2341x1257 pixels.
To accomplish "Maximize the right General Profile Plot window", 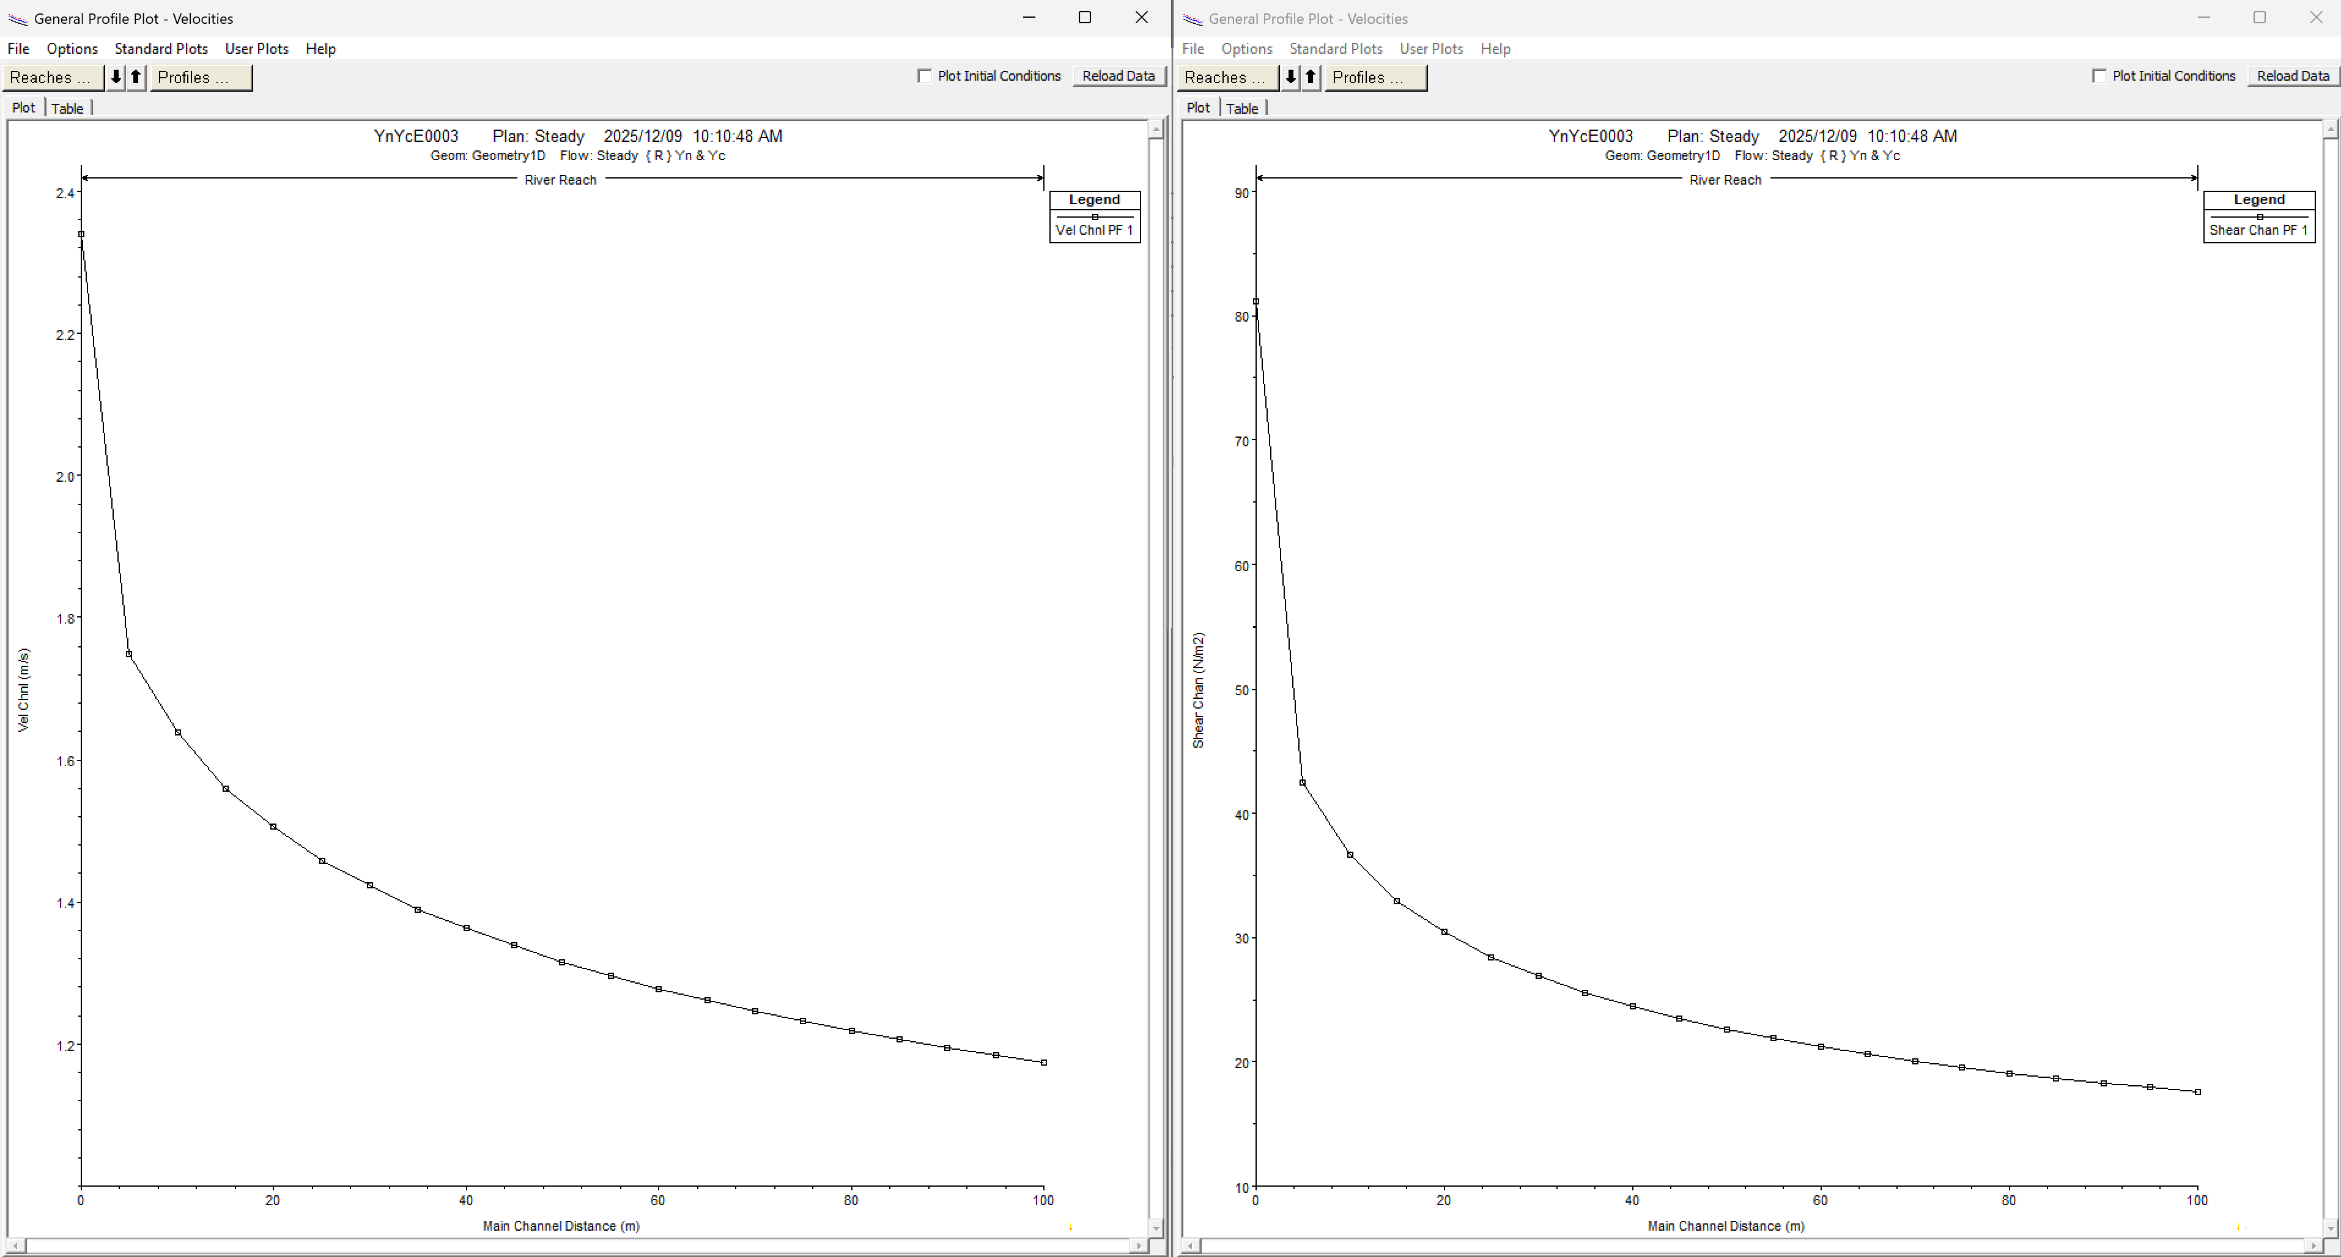I will (x=2259, y=17).
